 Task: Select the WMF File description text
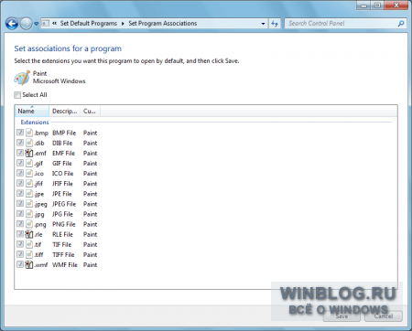click(x=65, y=265)
